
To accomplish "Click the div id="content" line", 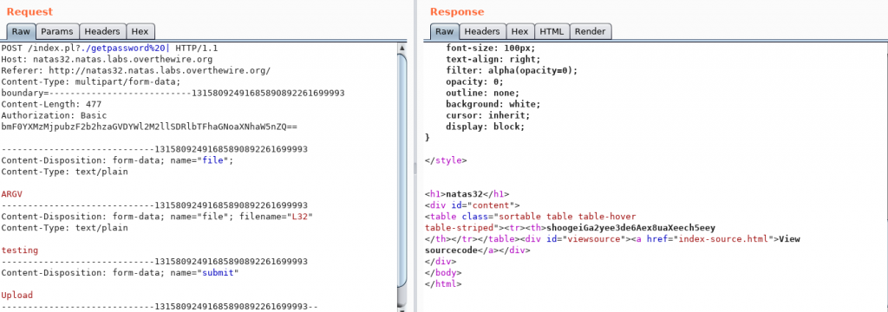I will pyautogui.click(x=473, y=205).
